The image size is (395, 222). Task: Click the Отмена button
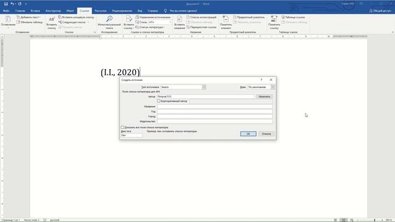(266, 134)
